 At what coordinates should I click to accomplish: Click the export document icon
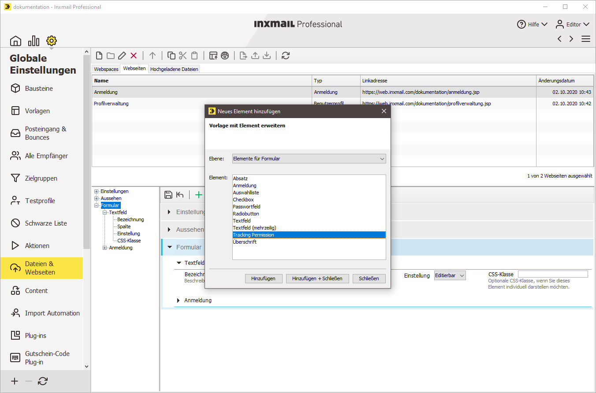tap(243, 56)
